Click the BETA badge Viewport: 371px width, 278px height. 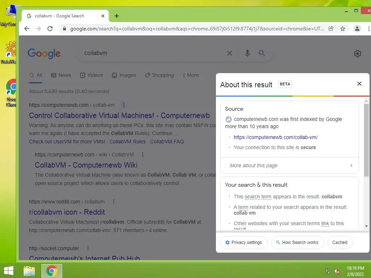click(x=285, y=84)
